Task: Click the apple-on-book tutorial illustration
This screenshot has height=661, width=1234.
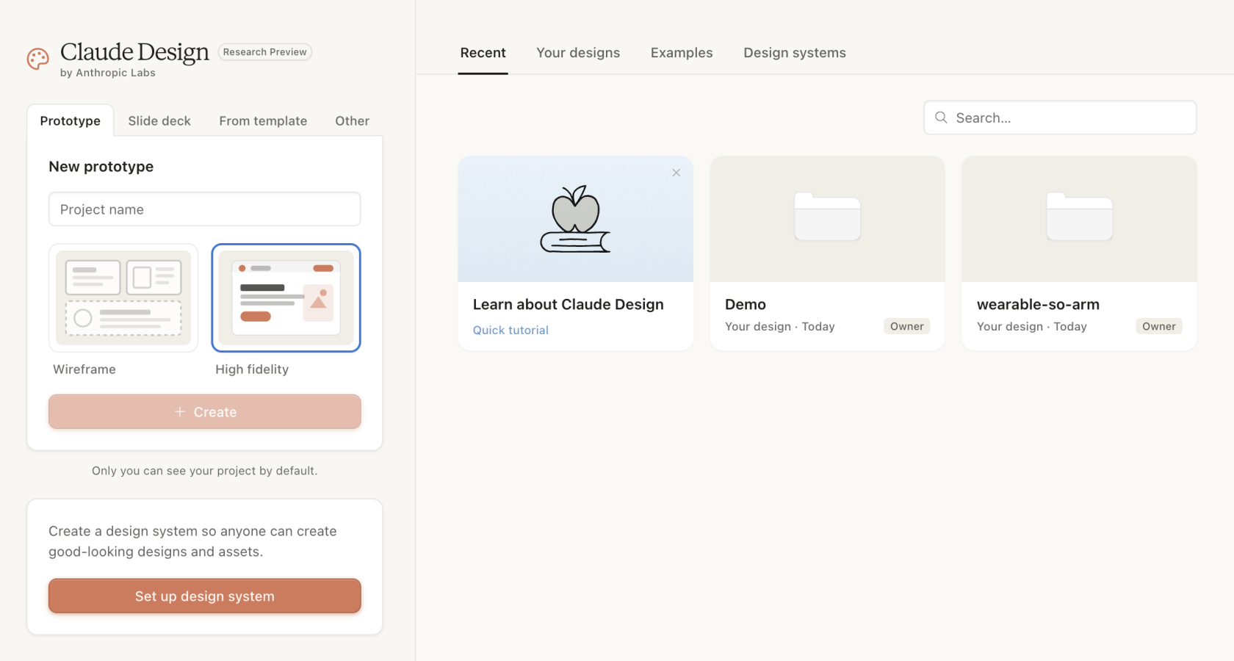Action: point(576,219)
